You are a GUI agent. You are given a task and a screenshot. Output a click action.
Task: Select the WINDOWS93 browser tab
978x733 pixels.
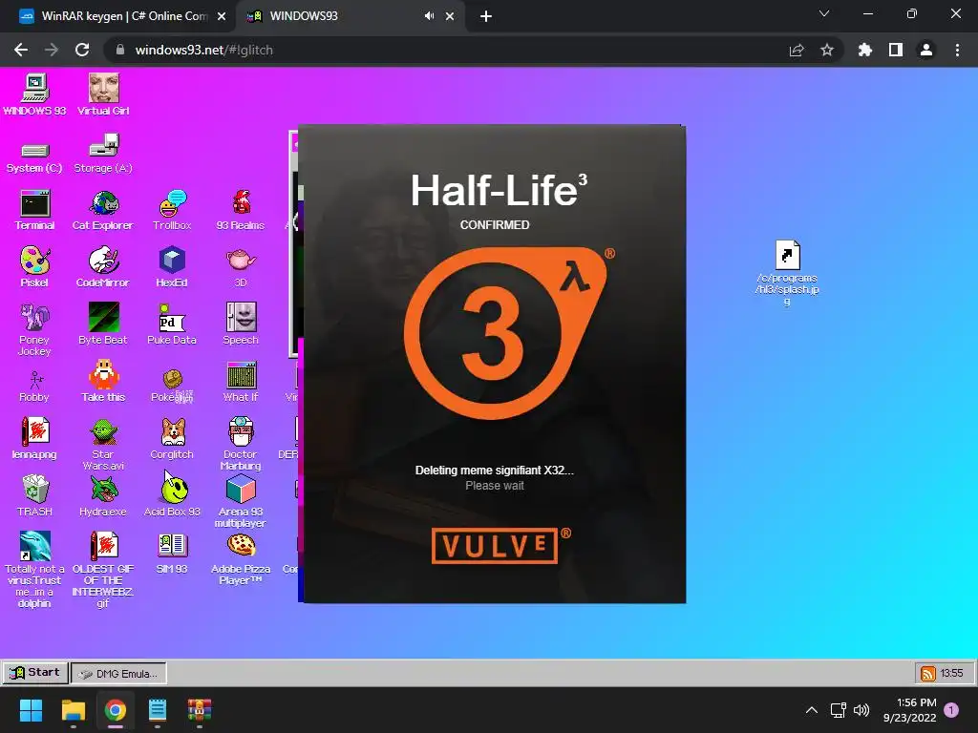coord(350,16)
